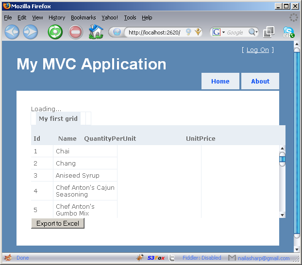This screenshot has width=302, height=265.
Task: Click the grid vertical scrollbar thumb
Action: coord(282,159)
